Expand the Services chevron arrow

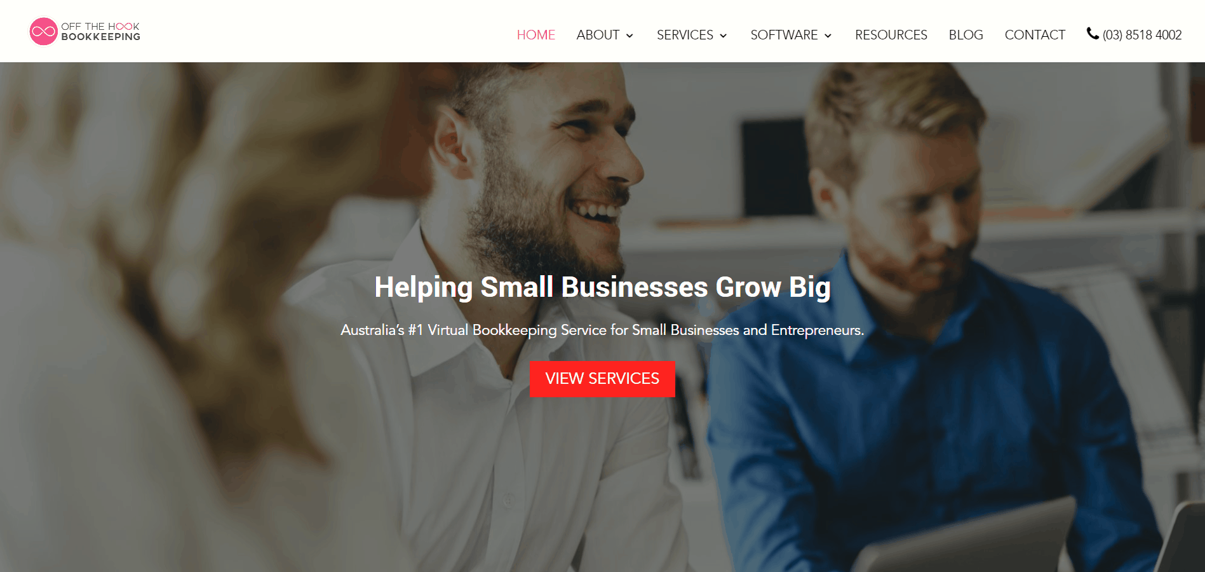[x=723, y=36]
